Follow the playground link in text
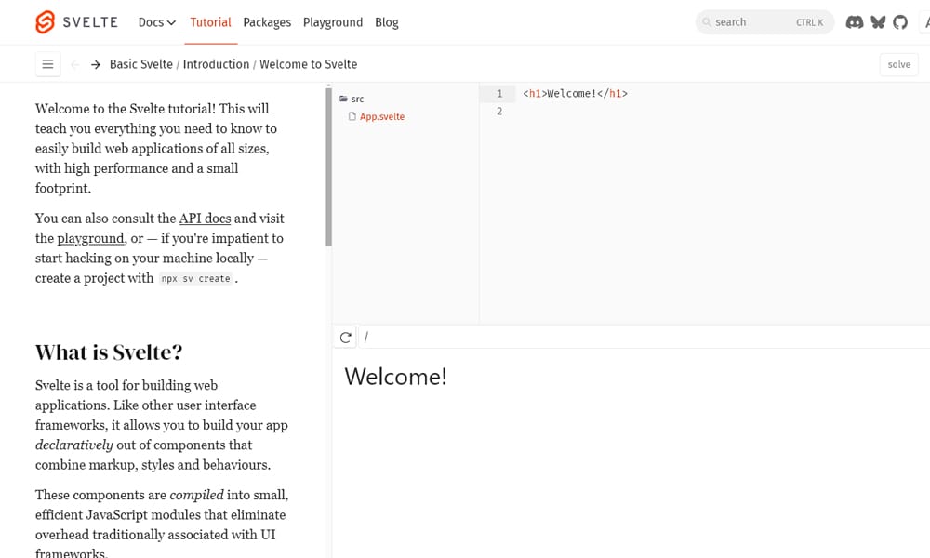This screenshot has height=558, width=930. tap(91, 238)
